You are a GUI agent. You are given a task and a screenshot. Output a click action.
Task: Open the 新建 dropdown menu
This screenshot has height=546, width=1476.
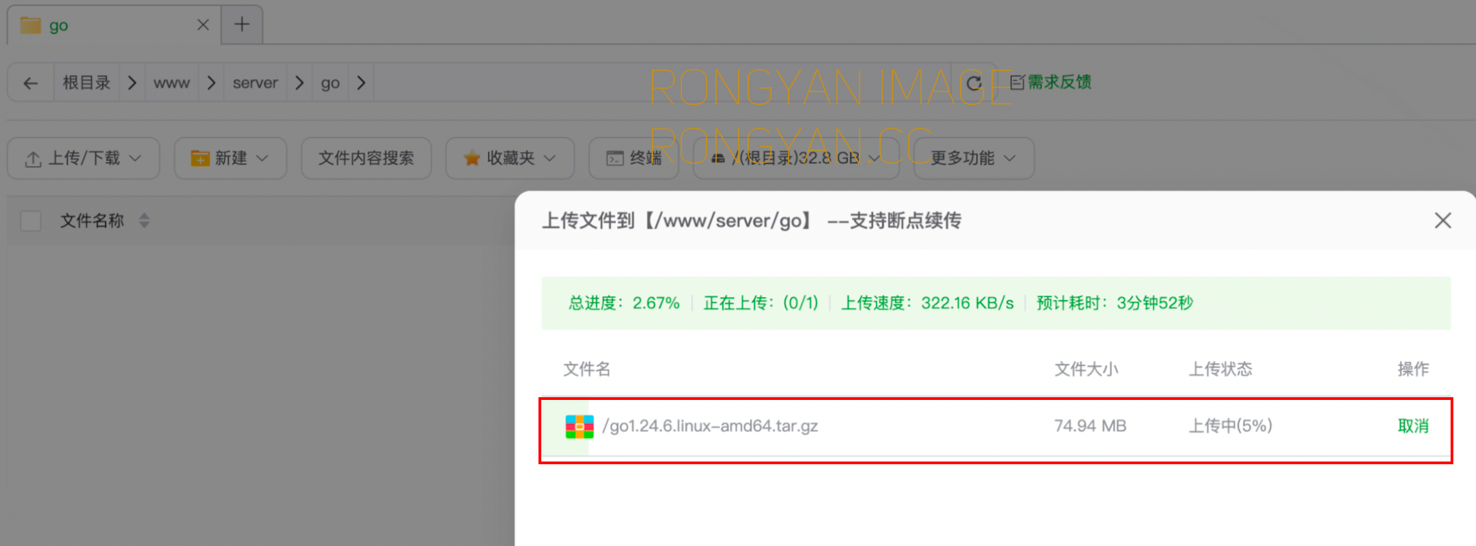click(x=230, y=158)
